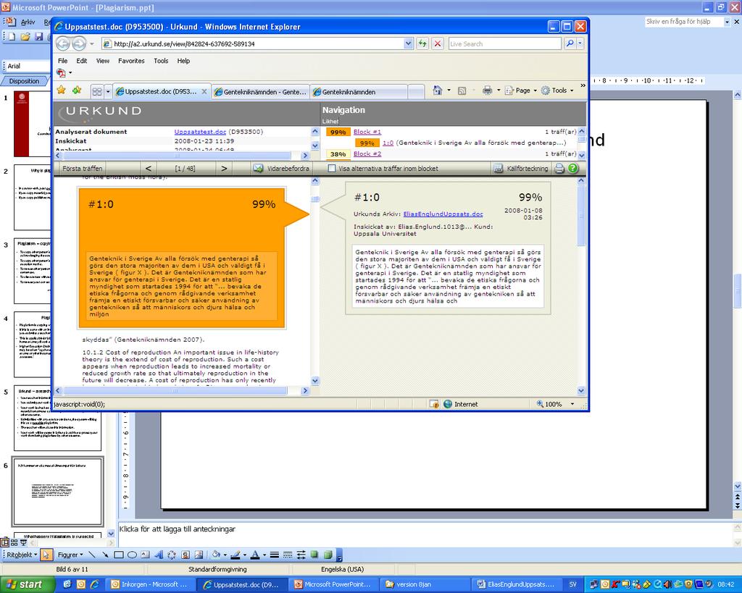Open Urkund help via green question mark
This screenshot has height=593, width=742.
pyautogui.click(x=572, y=169)
